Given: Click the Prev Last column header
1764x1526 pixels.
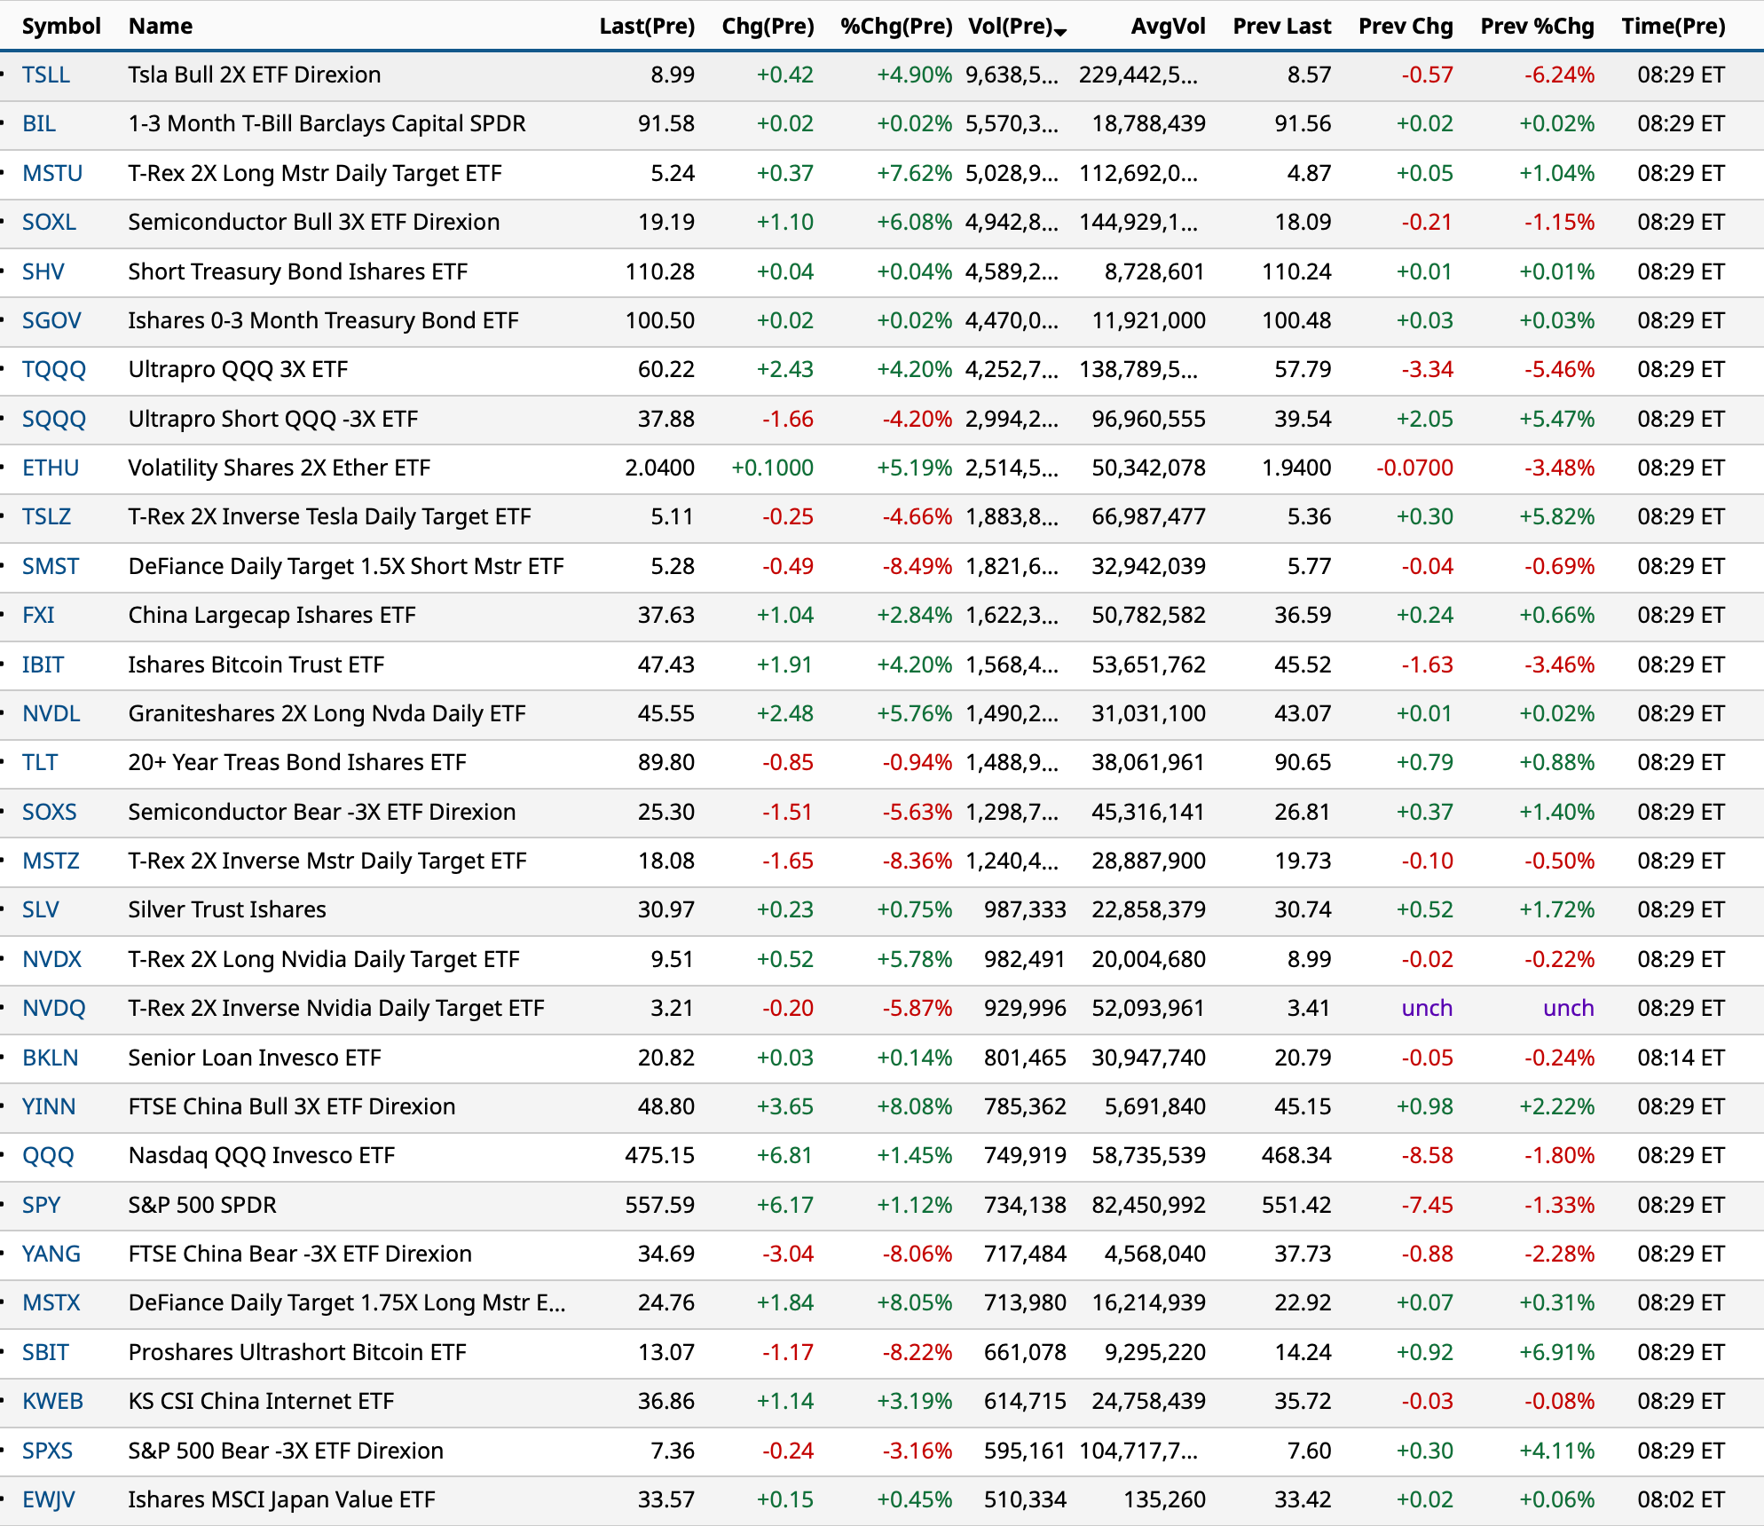Looking at the screenshot, I should click(x=1281, y=26).
